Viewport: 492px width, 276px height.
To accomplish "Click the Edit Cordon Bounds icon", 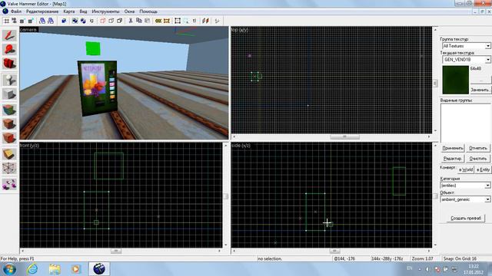I will 167,21.
